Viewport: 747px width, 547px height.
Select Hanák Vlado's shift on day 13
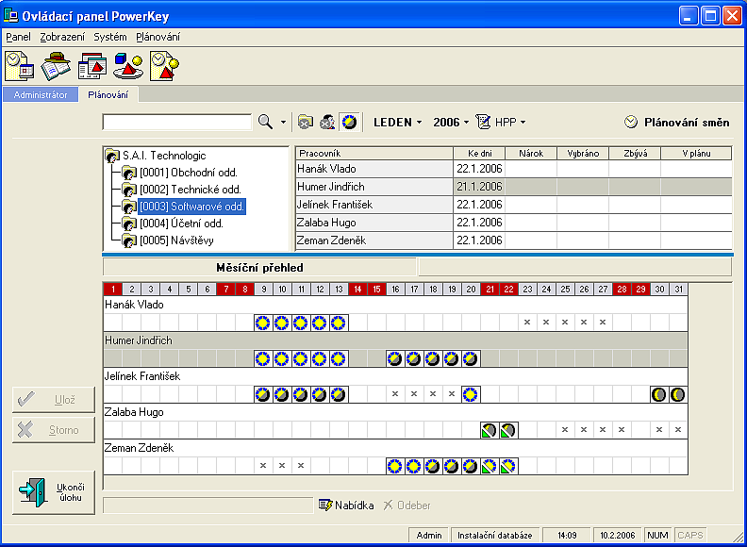339,323
